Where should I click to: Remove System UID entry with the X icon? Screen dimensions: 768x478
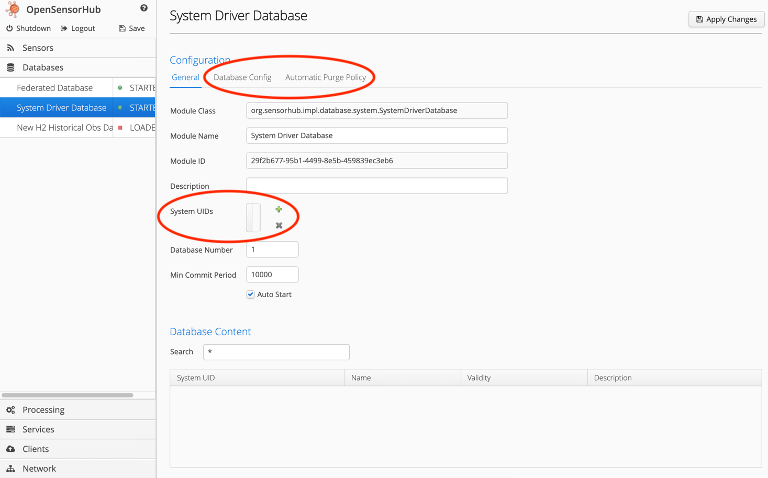pos(279,225)
